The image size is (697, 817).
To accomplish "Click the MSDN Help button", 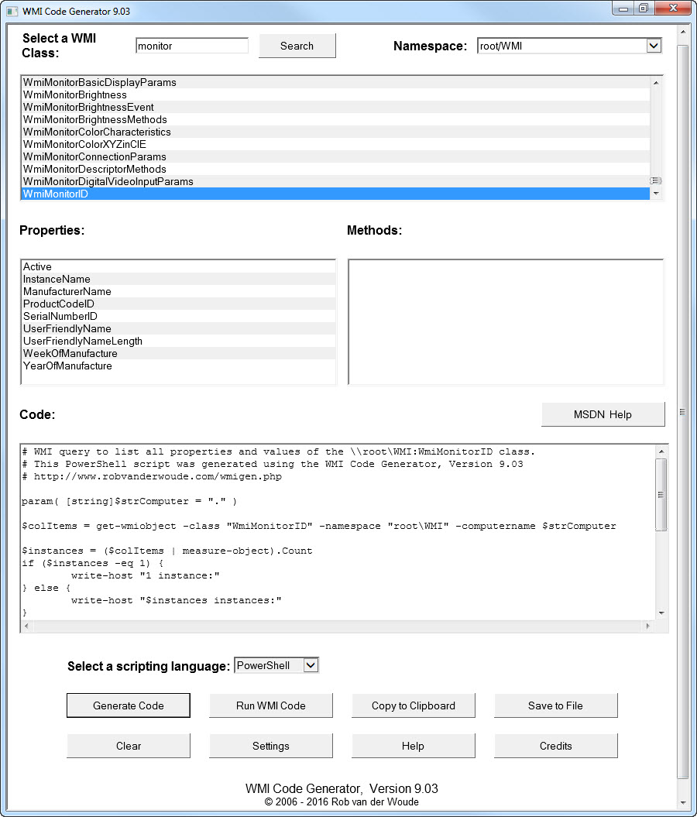I will click(x=603, y=415).
